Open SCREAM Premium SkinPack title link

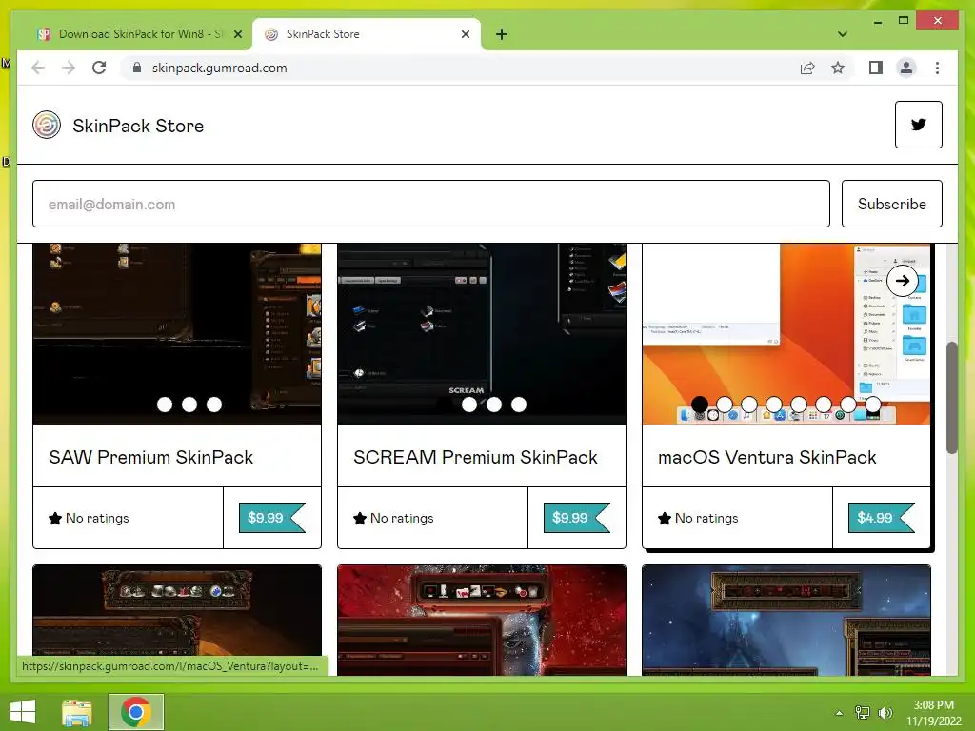[x=475, y=457]
